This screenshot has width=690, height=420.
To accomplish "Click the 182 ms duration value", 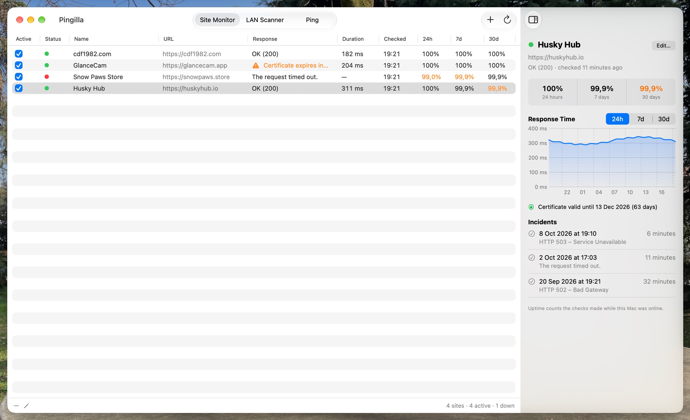I will coord(352,54).
